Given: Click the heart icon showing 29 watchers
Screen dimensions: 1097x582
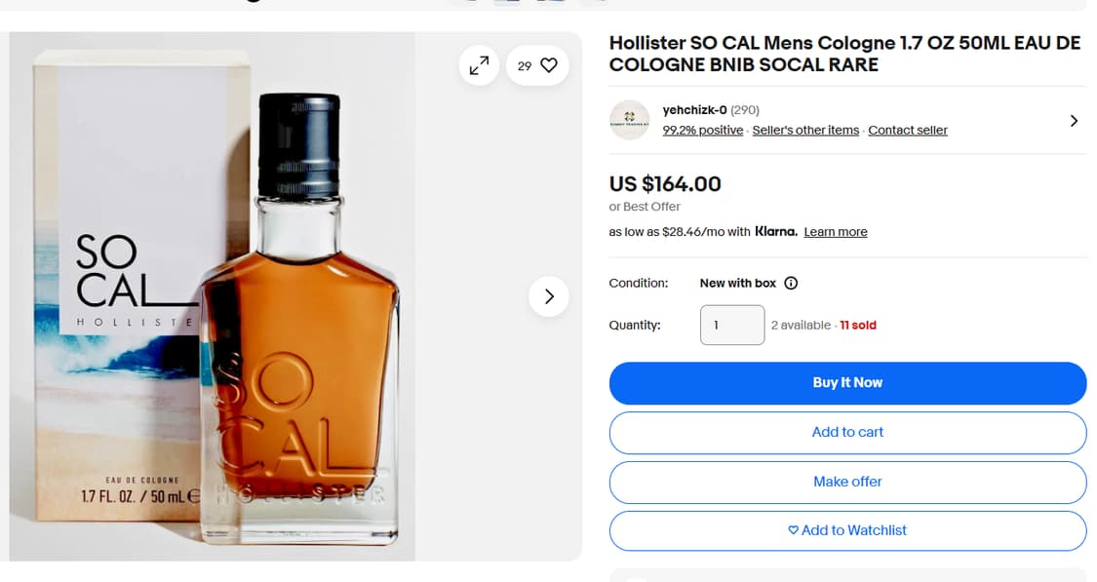Looking at the screenshot, I should (549, 65).
